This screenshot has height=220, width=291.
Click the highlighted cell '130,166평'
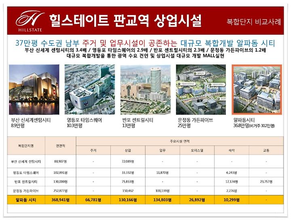click(128, 200)
